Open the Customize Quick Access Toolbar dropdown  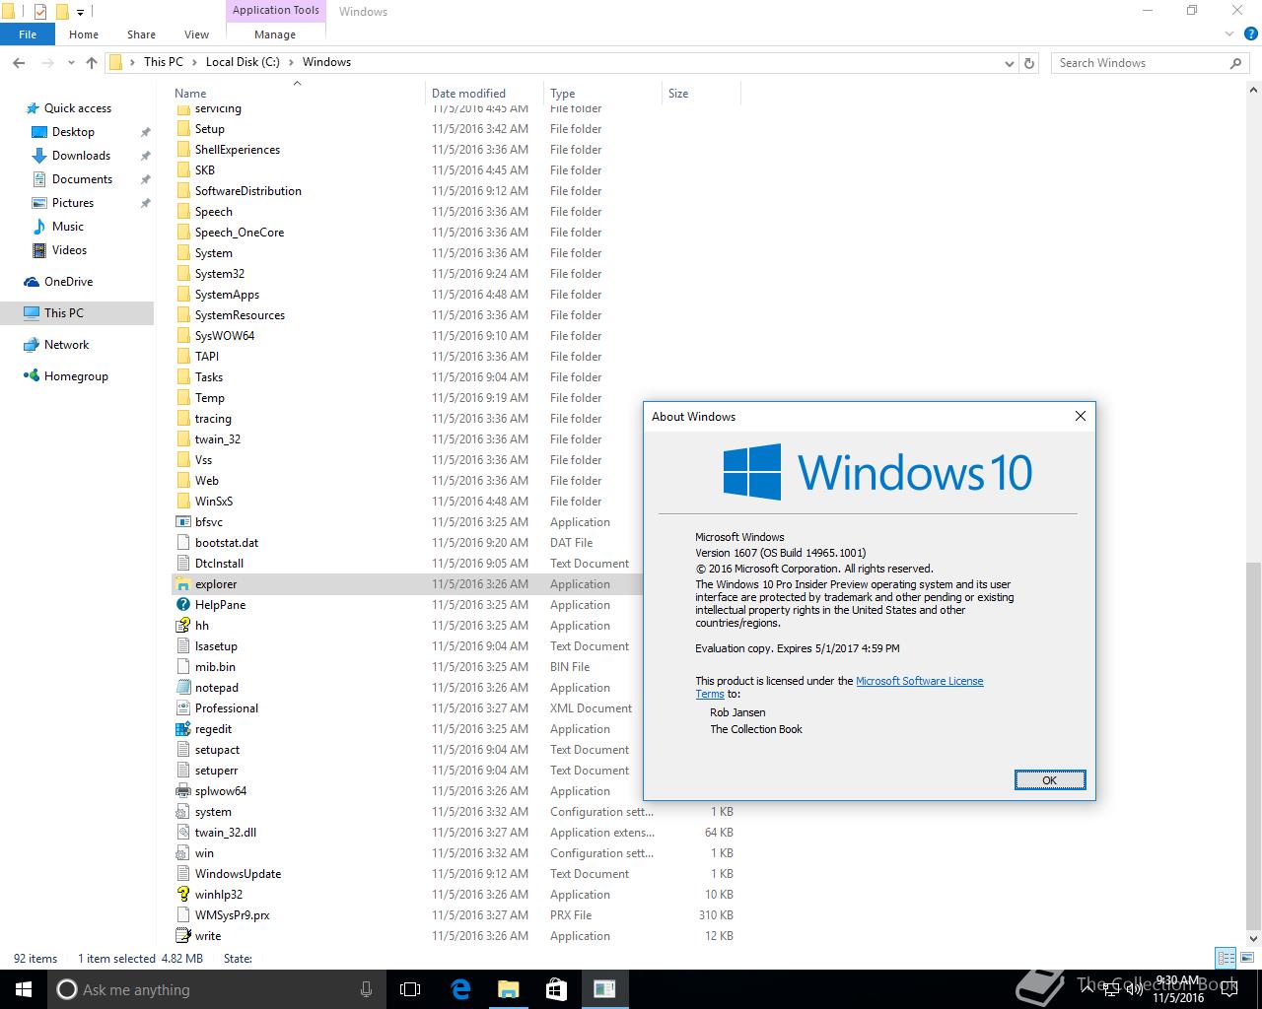[x=81, y=13]
